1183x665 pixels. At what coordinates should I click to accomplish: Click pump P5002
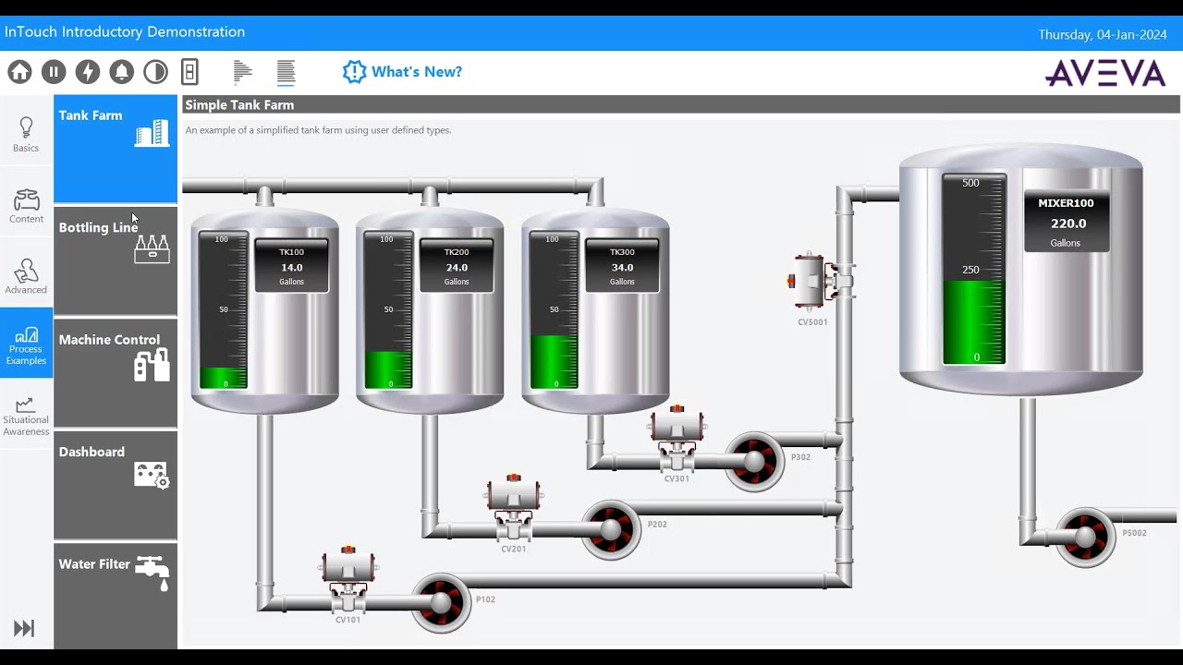point(1086,537)
